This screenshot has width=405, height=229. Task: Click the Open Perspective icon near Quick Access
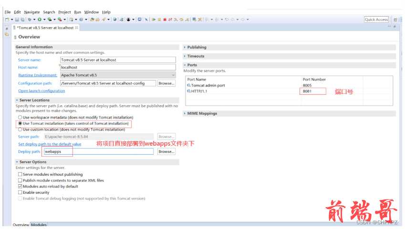coord(395,20)
